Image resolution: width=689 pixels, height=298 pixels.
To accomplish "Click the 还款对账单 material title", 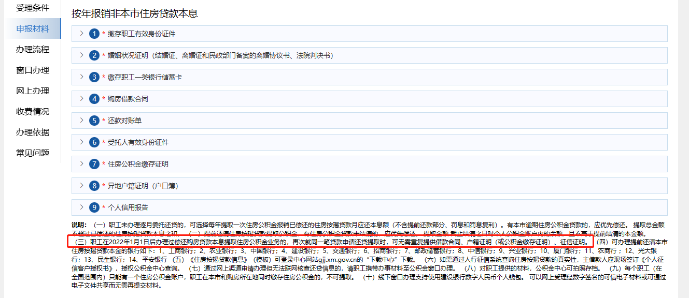I will (124, 121).
